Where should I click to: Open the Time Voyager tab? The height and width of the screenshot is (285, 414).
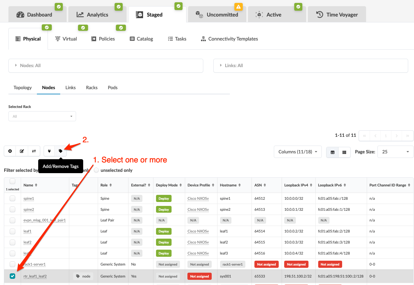click(337, 15)
